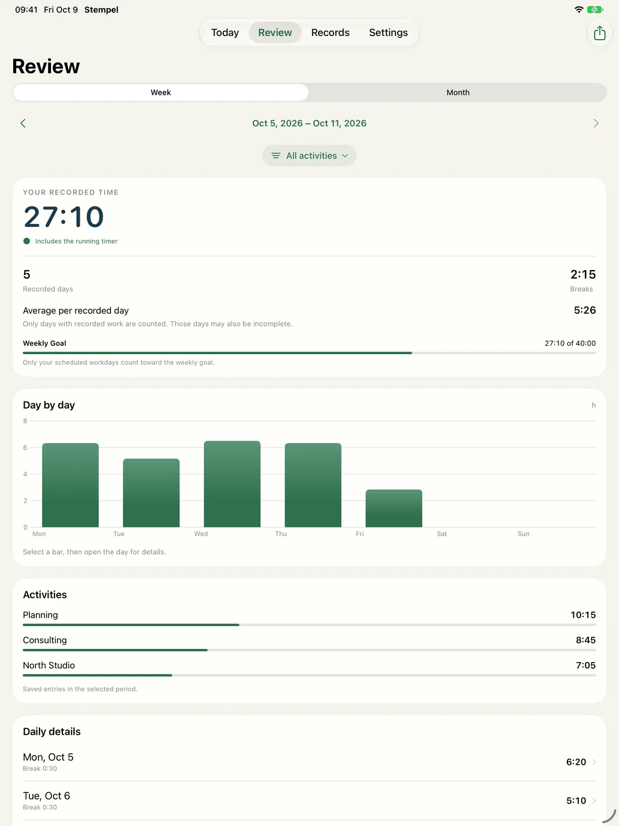The image size is (619, 826).
Task: Click the Day by day heading
Action: coord(49,405)
